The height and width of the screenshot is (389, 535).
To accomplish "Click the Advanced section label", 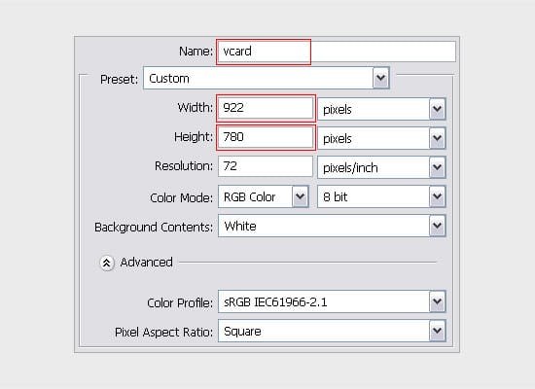I will tap(146, 263).
